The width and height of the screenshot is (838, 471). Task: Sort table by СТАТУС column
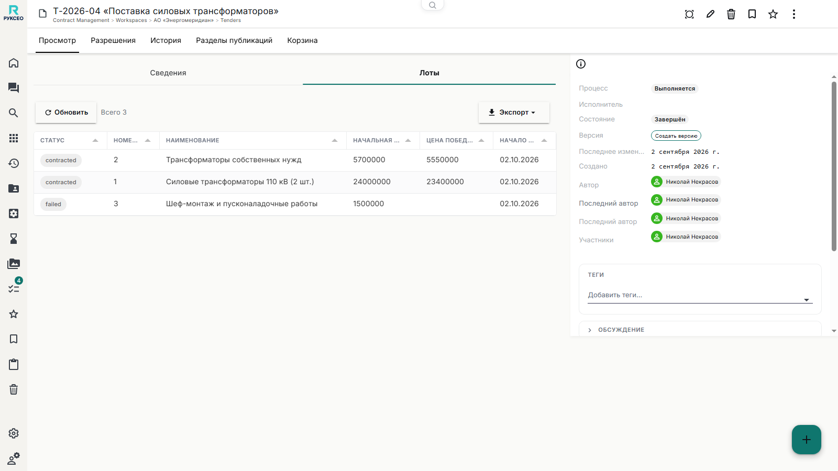[x=69, y=140]
